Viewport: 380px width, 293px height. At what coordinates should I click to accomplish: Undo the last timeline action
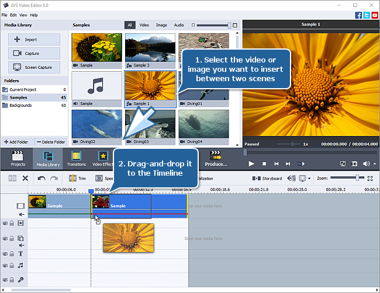click(x=42, y=178)
